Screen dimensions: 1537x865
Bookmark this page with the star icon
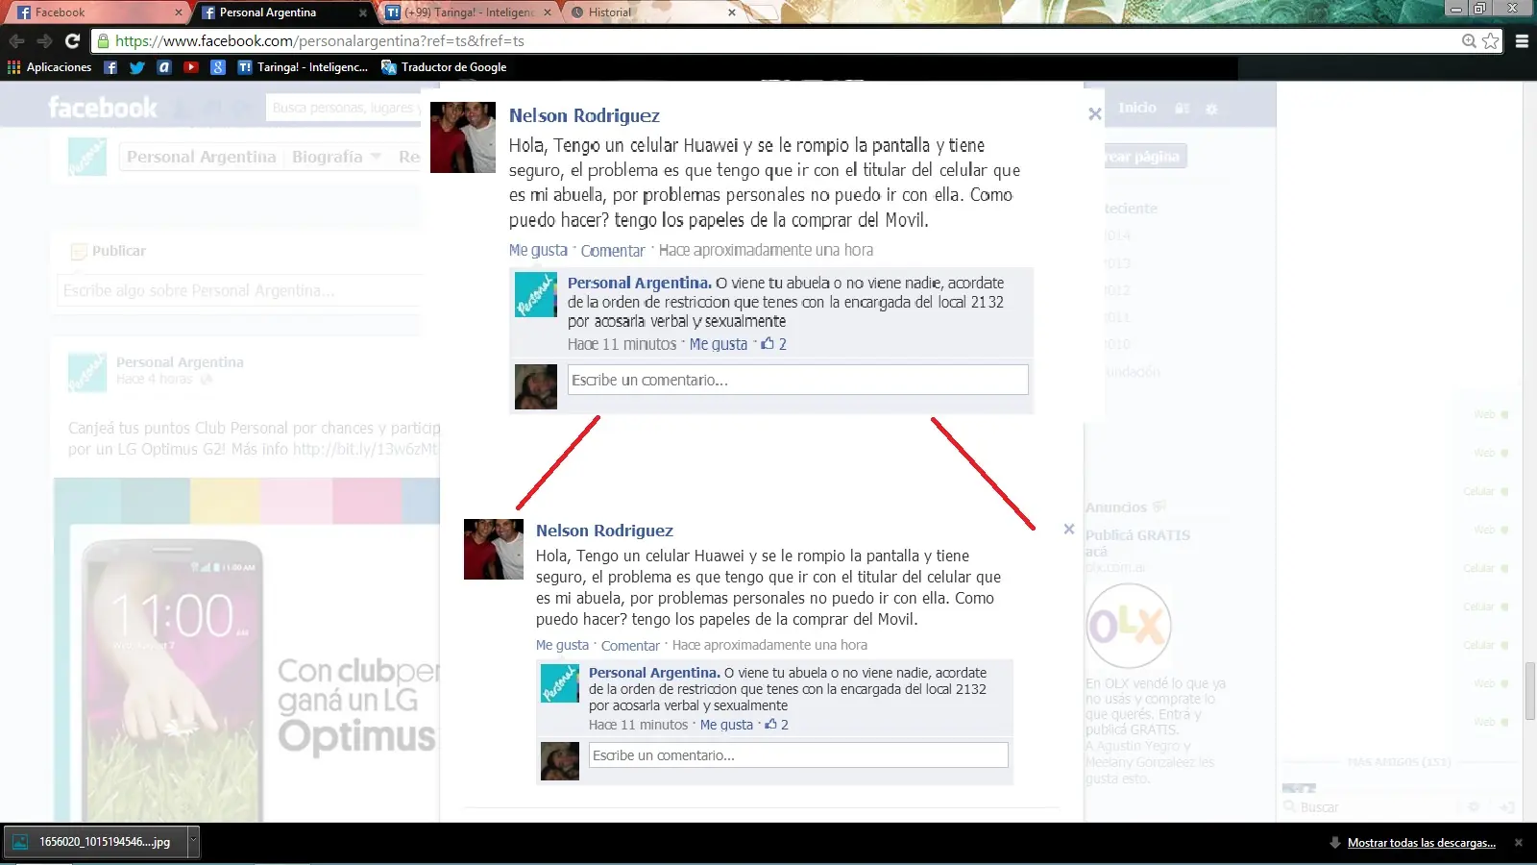[1491, 41]
